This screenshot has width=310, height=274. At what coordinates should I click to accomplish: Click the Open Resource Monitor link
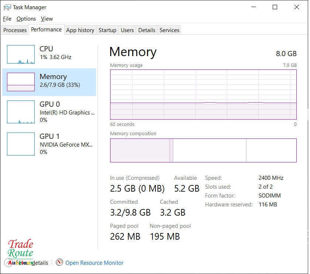pyautogui.click(x=94, y=263)
